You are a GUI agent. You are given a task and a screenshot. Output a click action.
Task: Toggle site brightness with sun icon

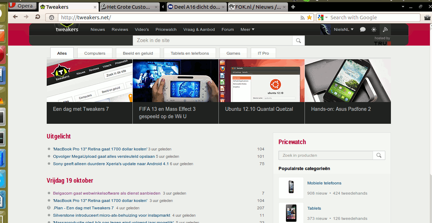tap(374, 30)
